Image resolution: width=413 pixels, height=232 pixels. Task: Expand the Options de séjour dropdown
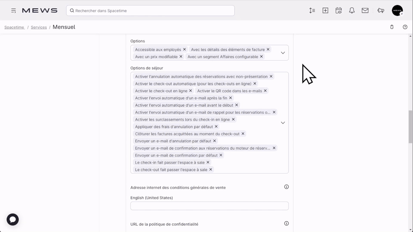(283, 123)
